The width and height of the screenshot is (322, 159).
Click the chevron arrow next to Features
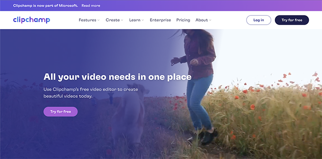coord(98,20)
